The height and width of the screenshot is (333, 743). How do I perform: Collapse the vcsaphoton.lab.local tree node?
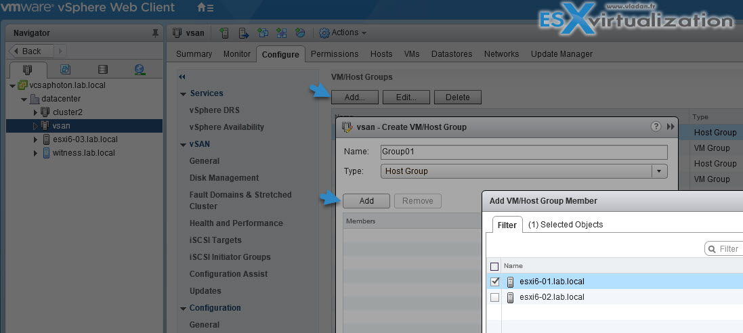[x=12, y=86]
